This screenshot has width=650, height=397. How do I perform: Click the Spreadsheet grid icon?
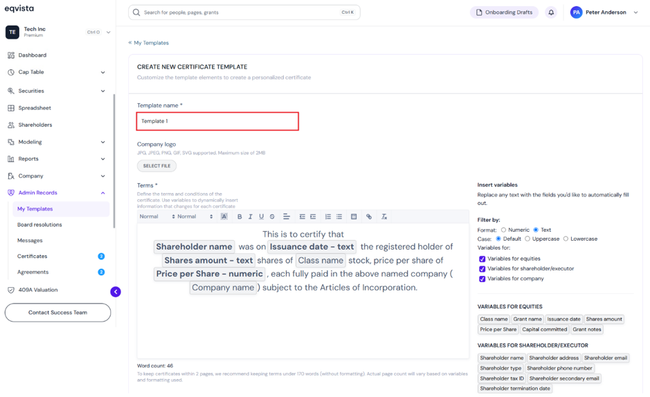[x=11, y=108]
